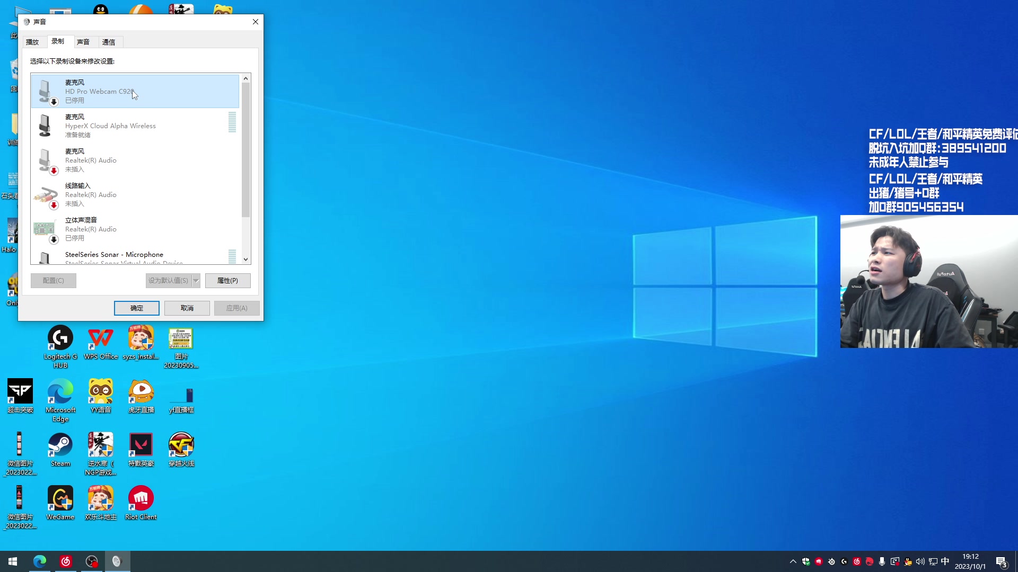Open notification center icon
This screenshot has height=572, width=1018.
1001,561
